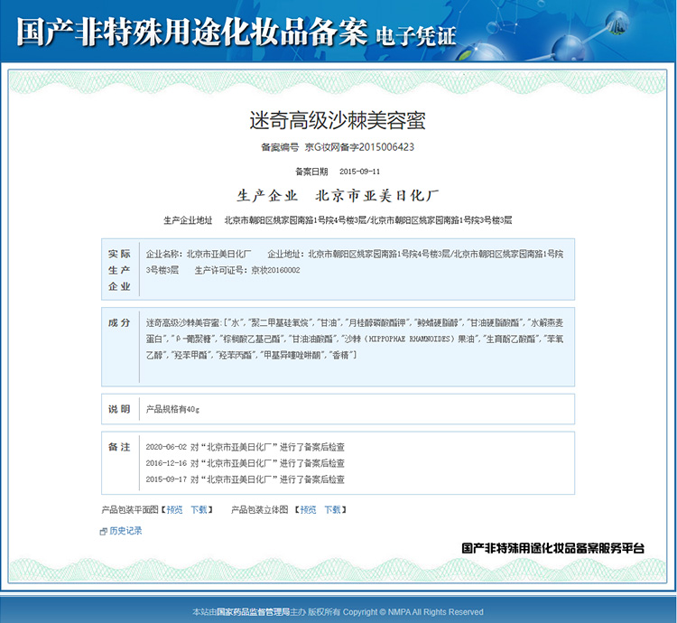The height and width of the screenshot is (623, 677).
Task: Open the 历史记录 link
Action: [125, 531]
